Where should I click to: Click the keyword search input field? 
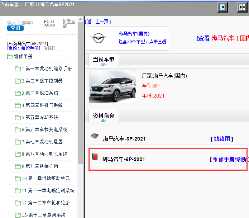20,23
